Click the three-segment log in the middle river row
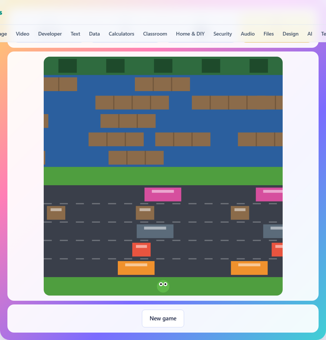 [128, 121]
